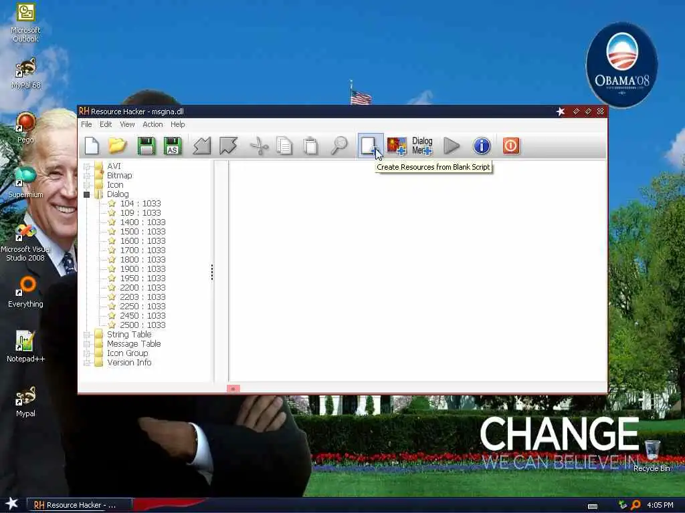Select dialog resource 104 : 1033
Image resolution: width=685 pixels, height=513 pixels.
(140, 204)
